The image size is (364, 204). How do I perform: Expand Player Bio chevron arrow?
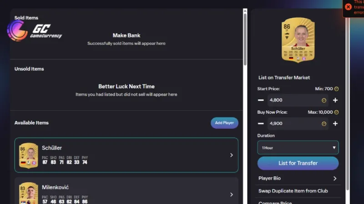point(335,178)
